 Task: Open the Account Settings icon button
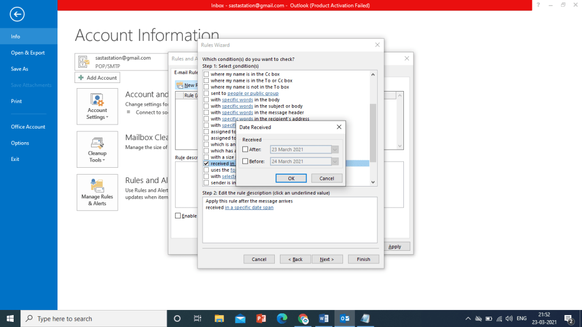pos(97,106)
